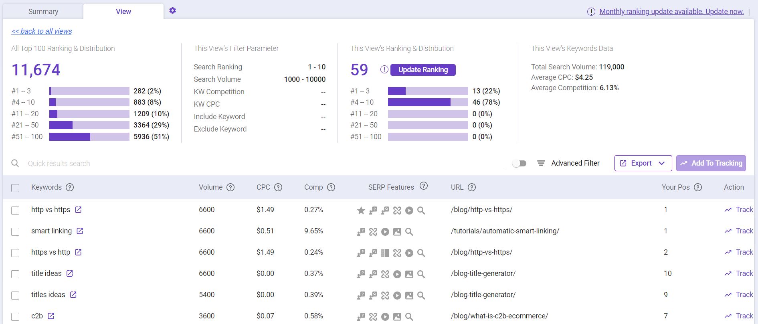Click the trend icon beside Track for titles ideas
Screen dimensions: 758x324
[x=728, y=295]
